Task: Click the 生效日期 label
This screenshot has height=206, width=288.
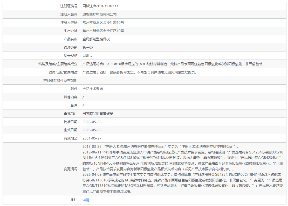Action: (71, 130)
